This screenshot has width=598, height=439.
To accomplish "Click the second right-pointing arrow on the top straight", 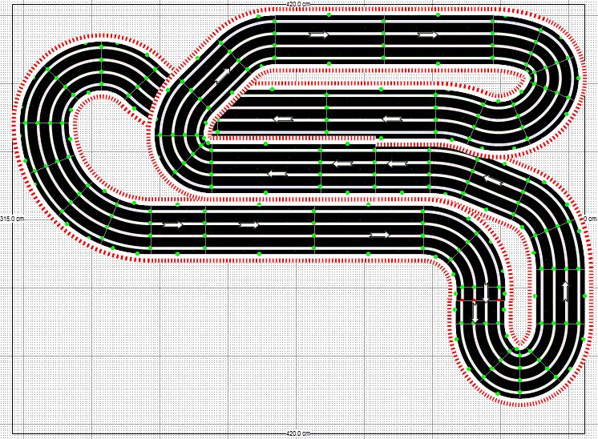I will 427,34.
